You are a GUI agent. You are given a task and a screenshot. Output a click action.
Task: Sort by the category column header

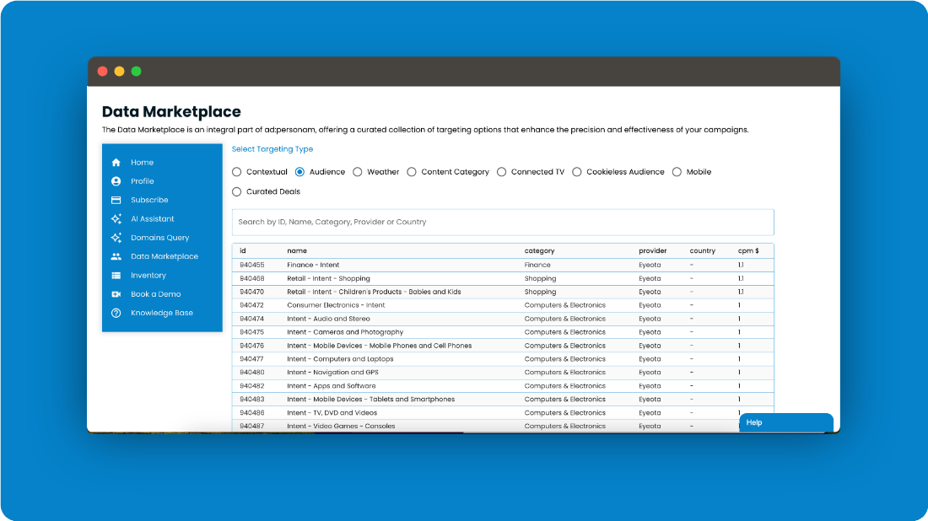point(539,251)
